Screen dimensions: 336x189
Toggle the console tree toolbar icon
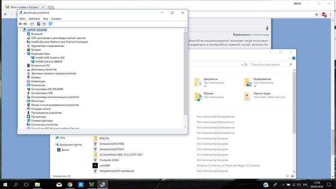tap(32, 24)
